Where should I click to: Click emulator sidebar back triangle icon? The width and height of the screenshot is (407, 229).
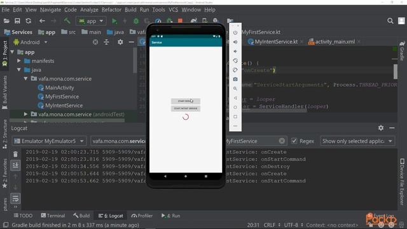click(x=235, y=98)
